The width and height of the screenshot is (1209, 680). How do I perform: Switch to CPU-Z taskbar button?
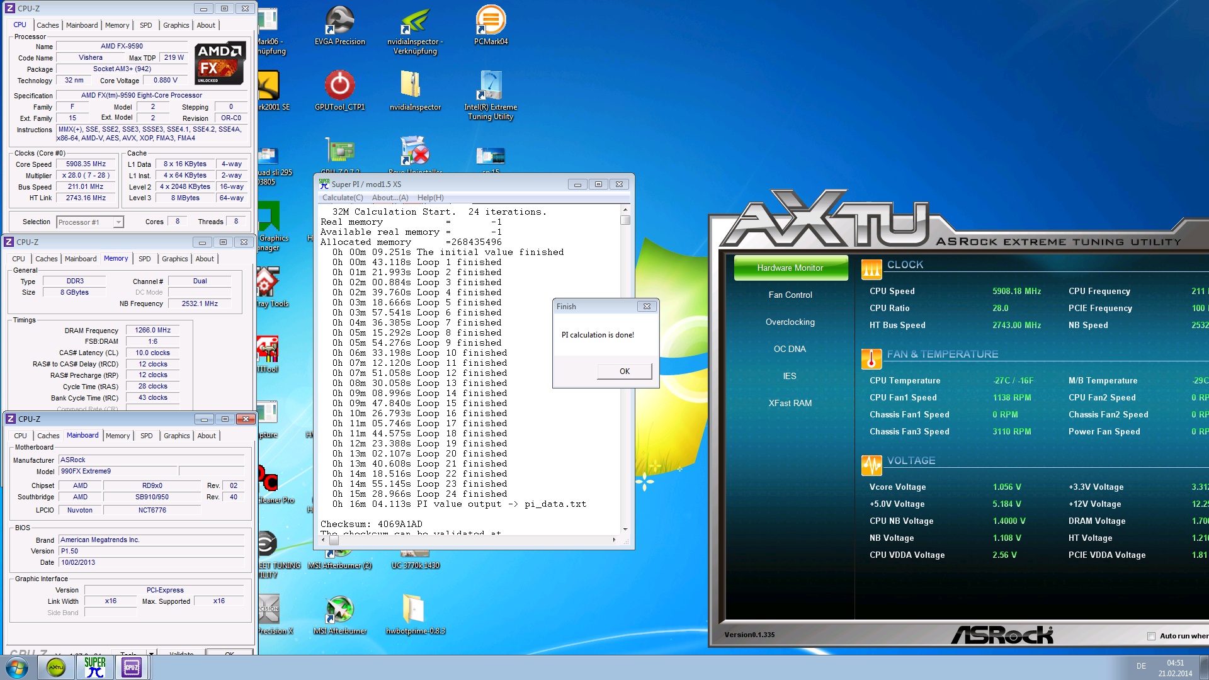tap(132, 667)
